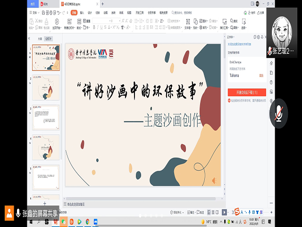Click the Reset slide icon

tap(84, 21)
